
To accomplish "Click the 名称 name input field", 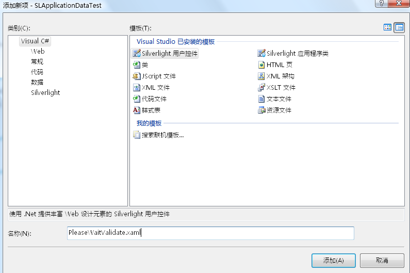I will 210,233.
